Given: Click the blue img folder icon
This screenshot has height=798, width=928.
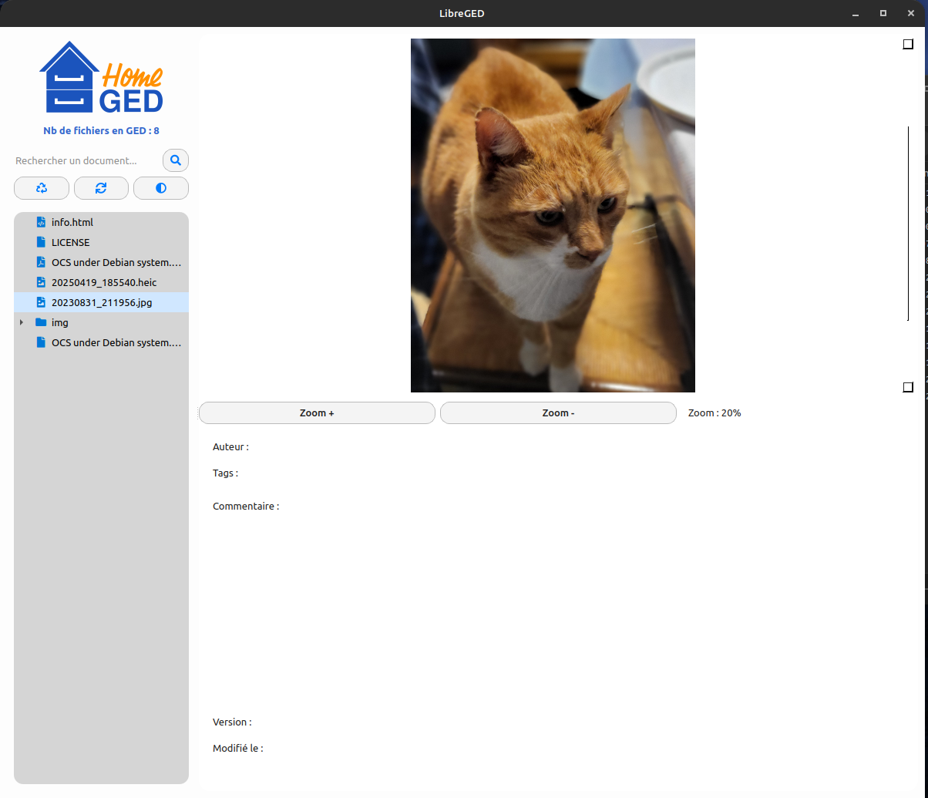Looking at the screenshot, I should (x=41, y=322).
